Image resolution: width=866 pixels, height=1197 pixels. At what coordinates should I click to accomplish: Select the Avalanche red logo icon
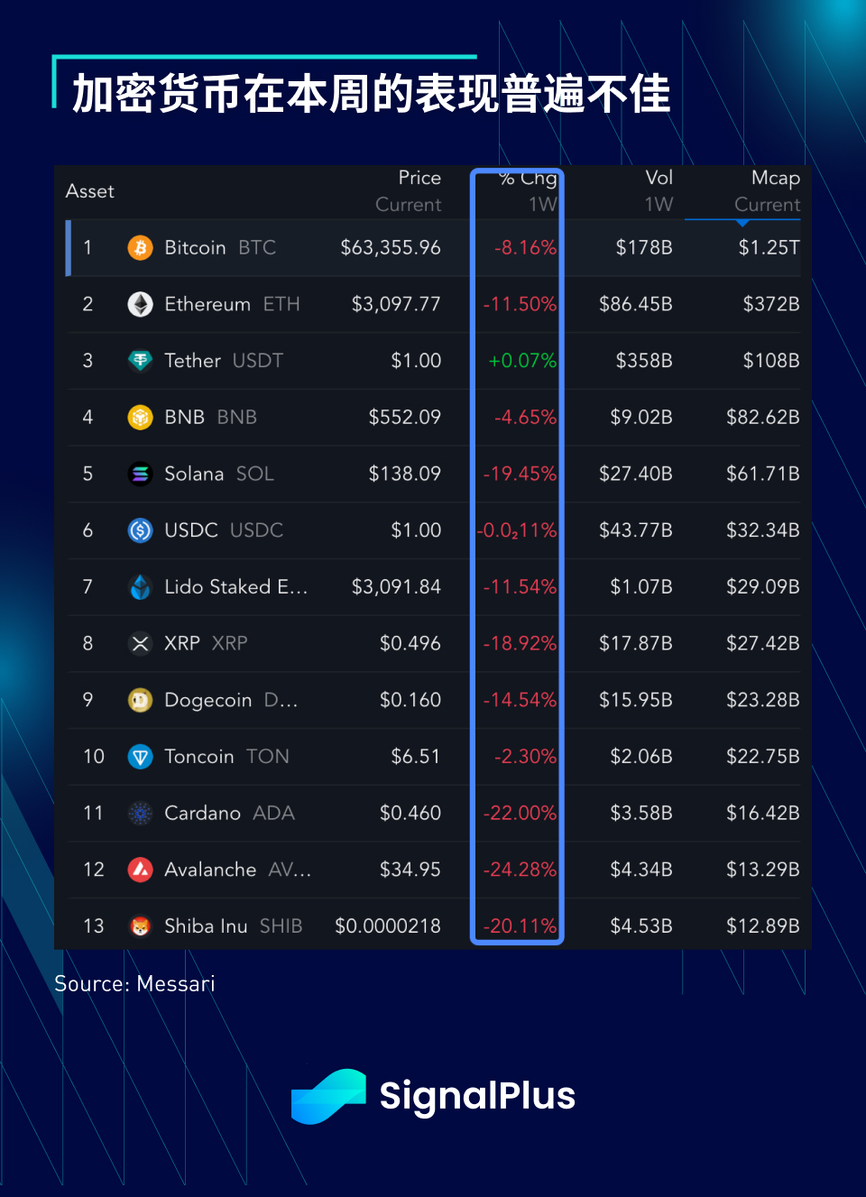140,870
